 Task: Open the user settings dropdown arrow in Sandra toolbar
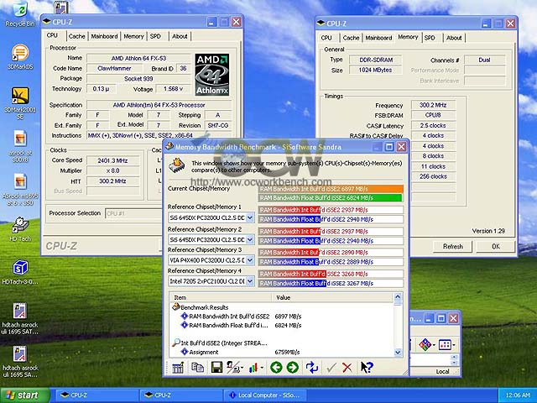242,368
